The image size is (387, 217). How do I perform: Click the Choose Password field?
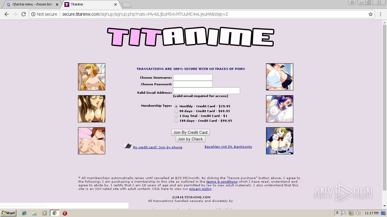click(x=193, y=84)
